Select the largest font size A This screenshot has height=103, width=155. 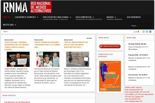click(138, 31)
